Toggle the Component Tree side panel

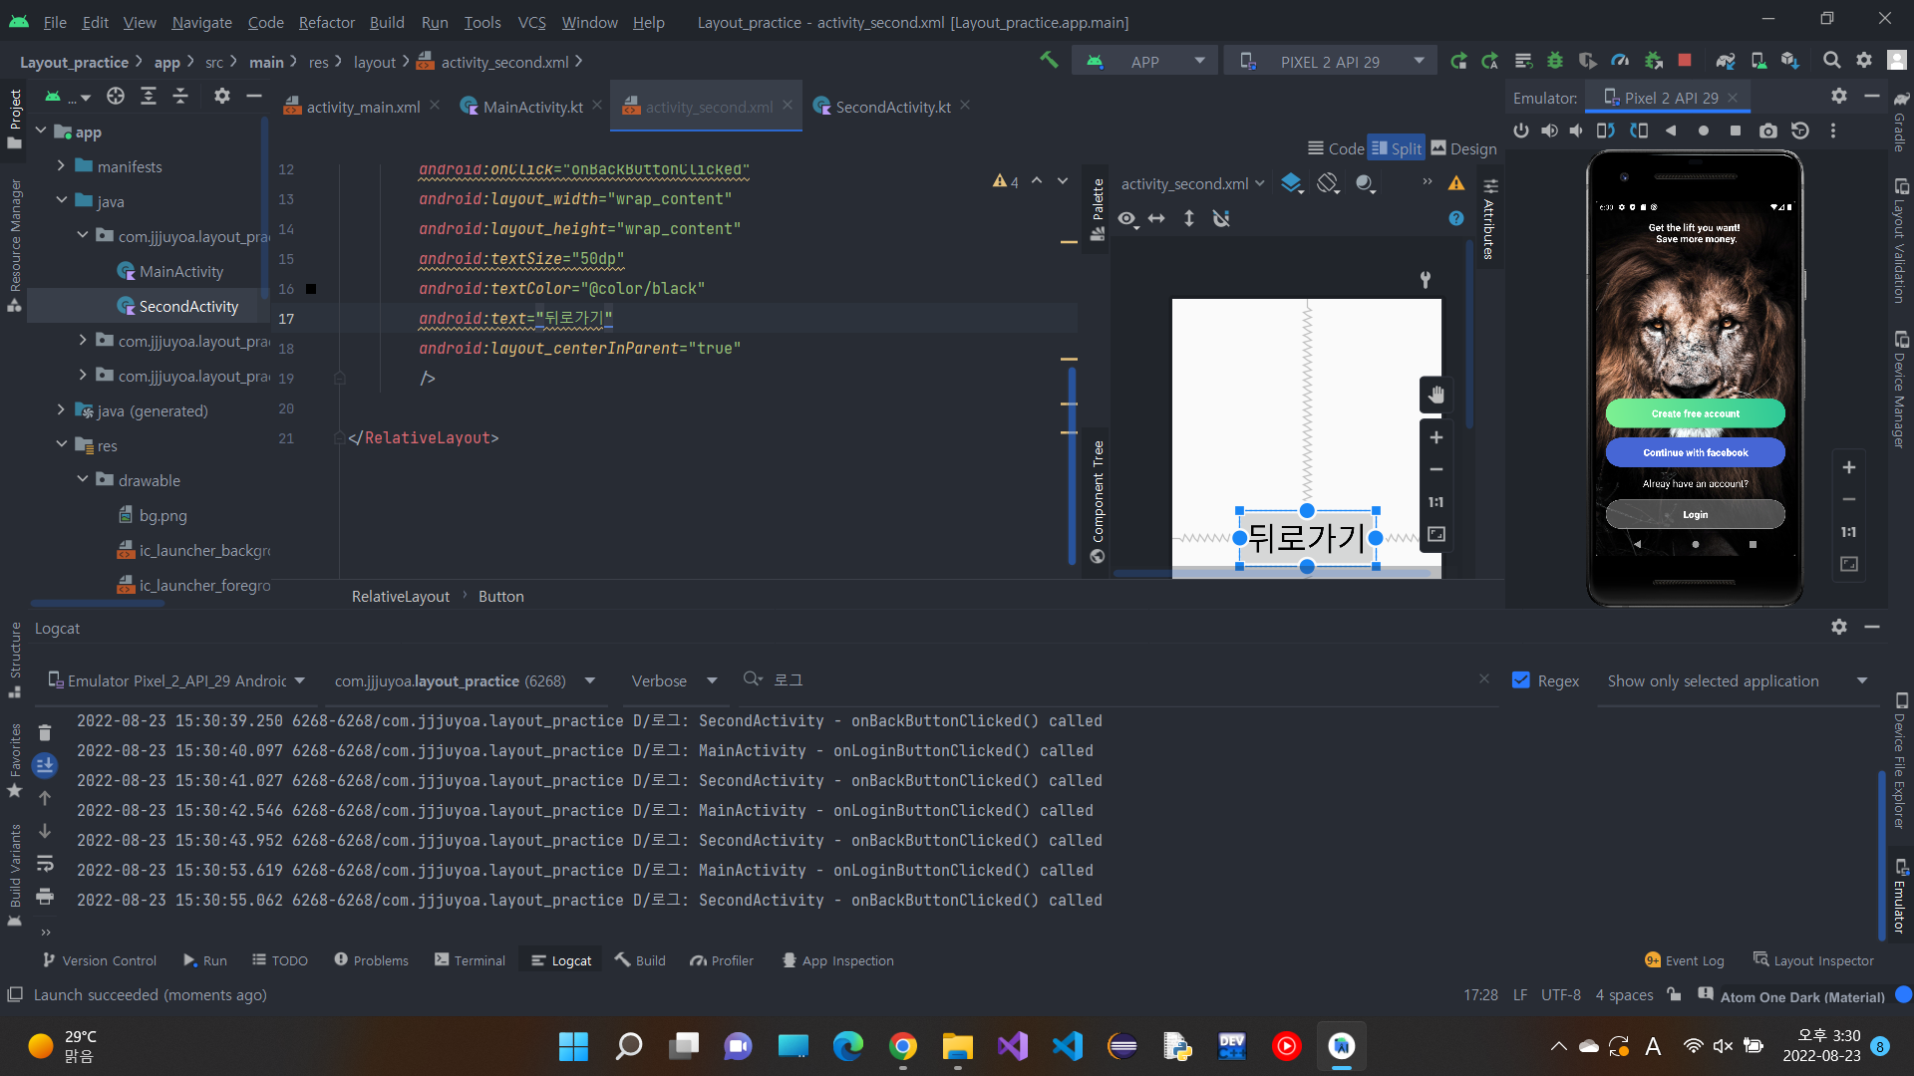pyautogui.click(x=1098, y=503)
